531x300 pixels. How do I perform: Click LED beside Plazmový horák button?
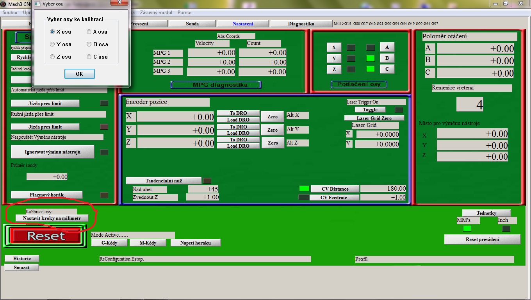pos(104,195)
